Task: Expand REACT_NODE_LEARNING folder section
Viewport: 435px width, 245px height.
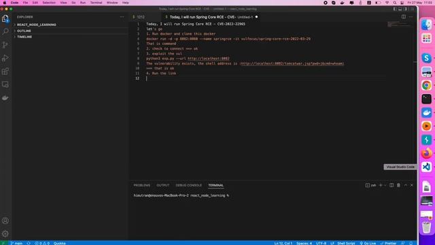Action: click(36, 24)
